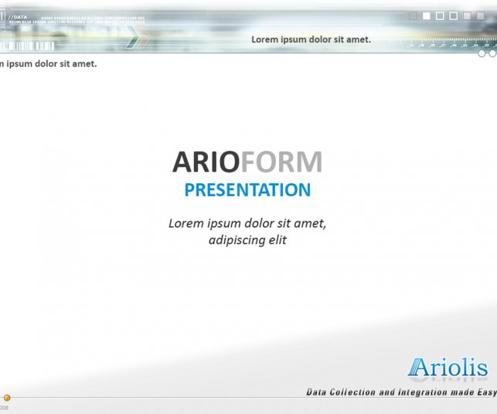This screenshot has width=497, height=414.
Task: Click the solid white square in header
Action: [x=426, y=15]
